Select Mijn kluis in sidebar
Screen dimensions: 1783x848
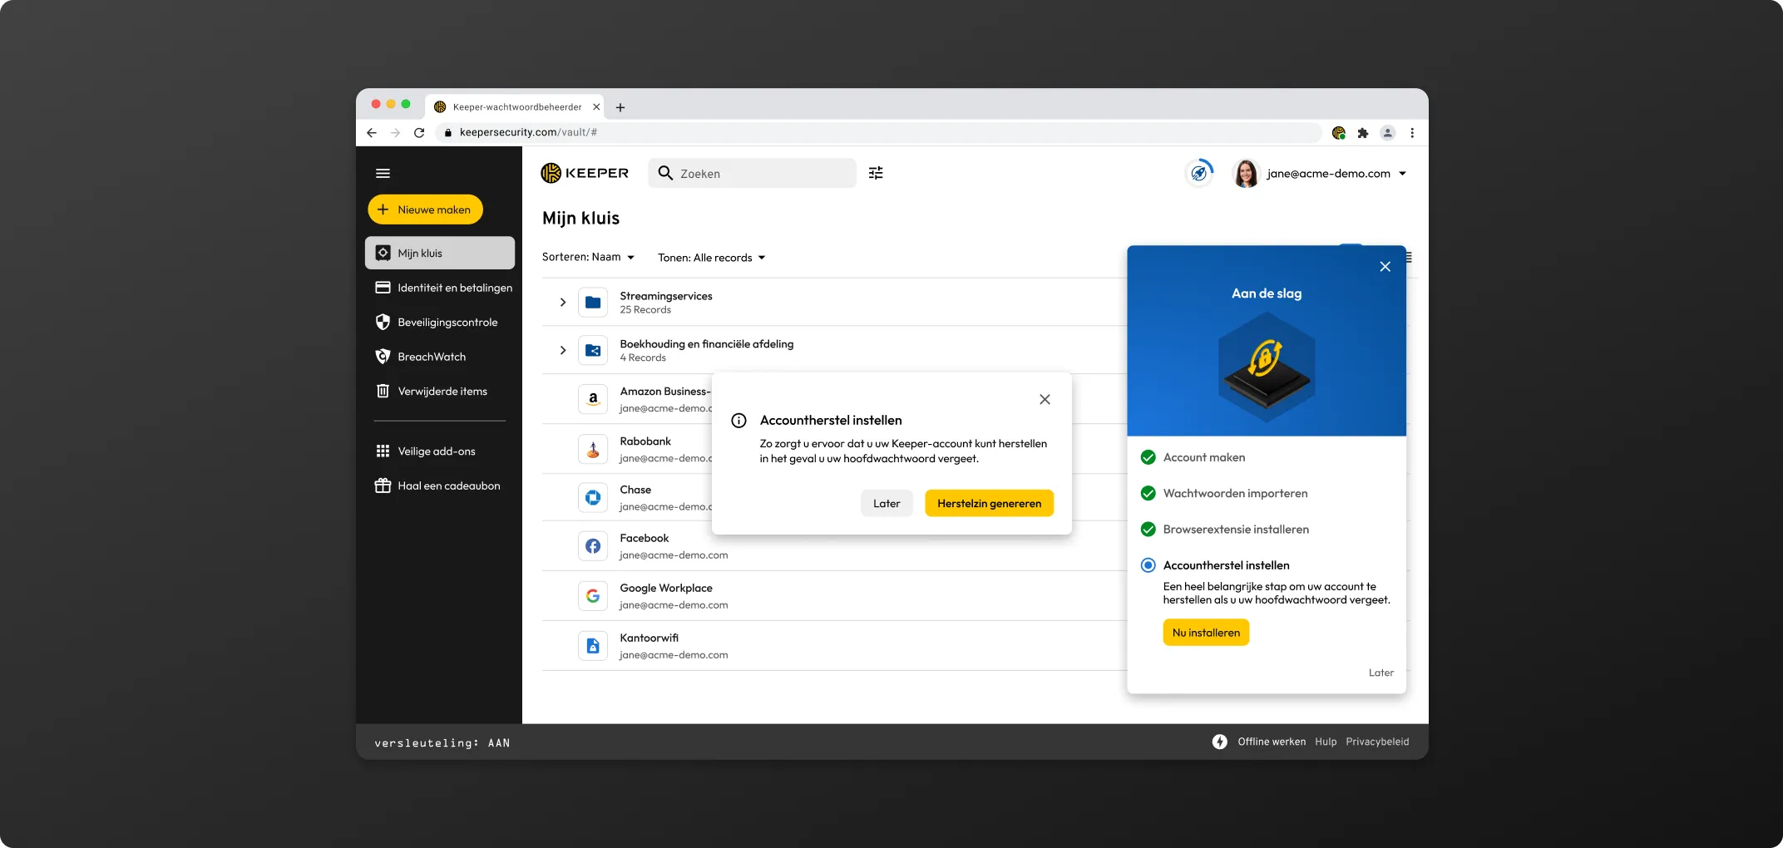(x=439, y=253)
